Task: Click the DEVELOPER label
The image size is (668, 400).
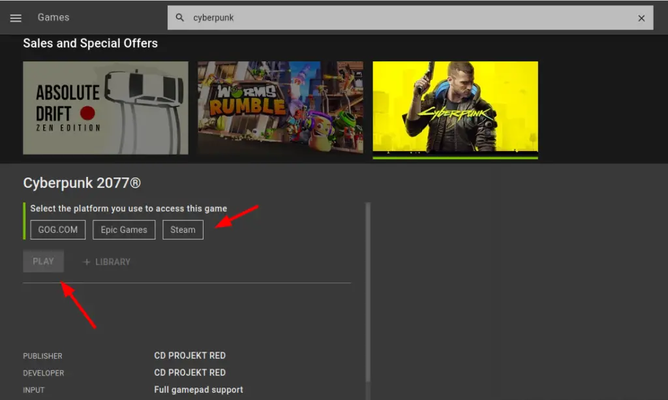Action: pyautogui.click(x=44, y=373)
